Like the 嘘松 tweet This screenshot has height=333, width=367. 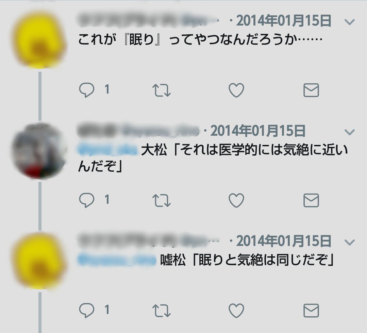(x=236, y=311)
